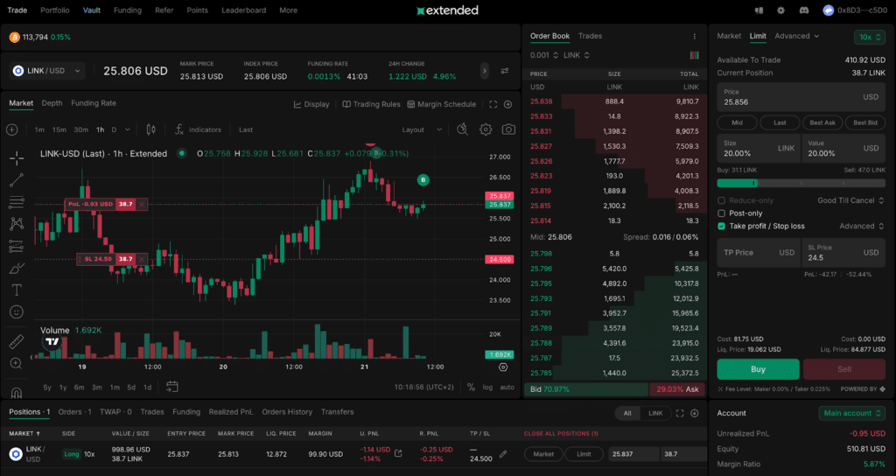Open the forecasting and measurement tool
Image resolution: width=896 pixels, height=476 pixels.
pyautogui.click(x=17, y=246)
